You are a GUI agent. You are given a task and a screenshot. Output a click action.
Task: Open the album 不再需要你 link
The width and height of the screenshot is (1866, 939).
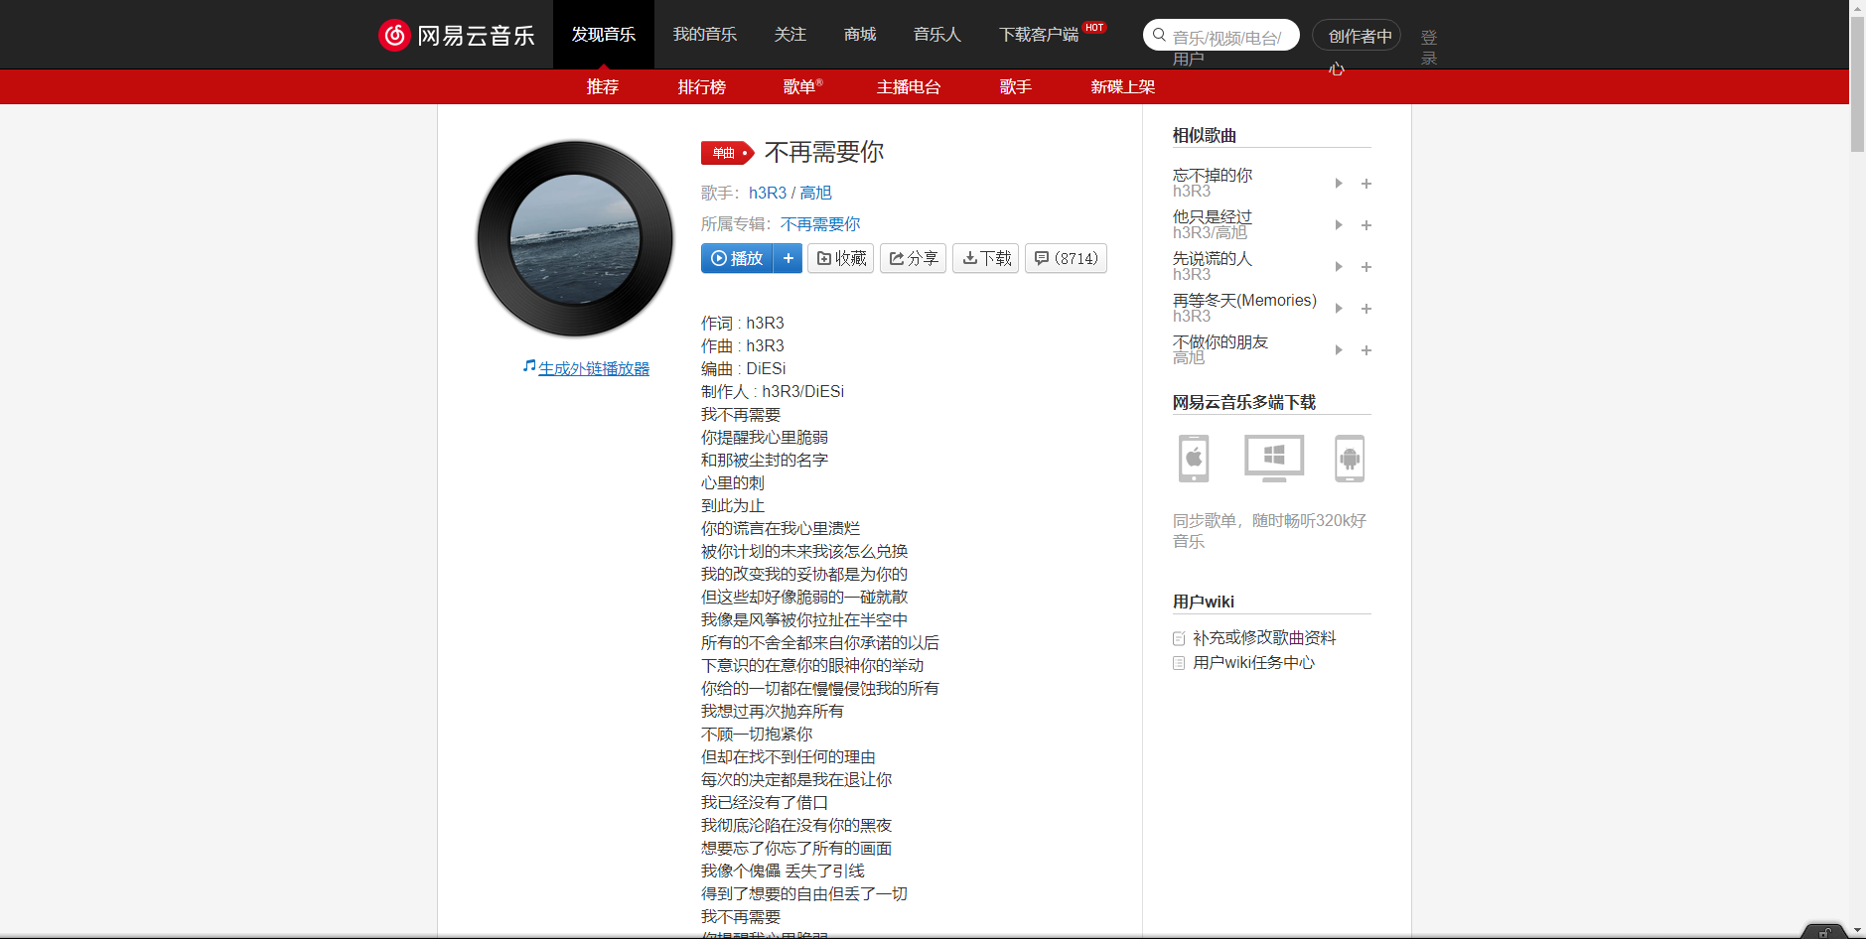tap(819, 223)
